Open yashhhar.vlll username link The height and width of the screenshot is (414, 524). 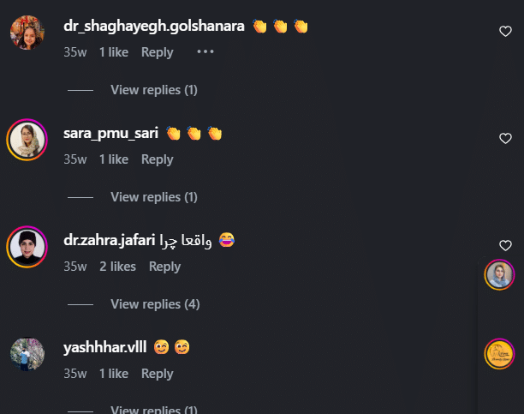pos(105,347)
